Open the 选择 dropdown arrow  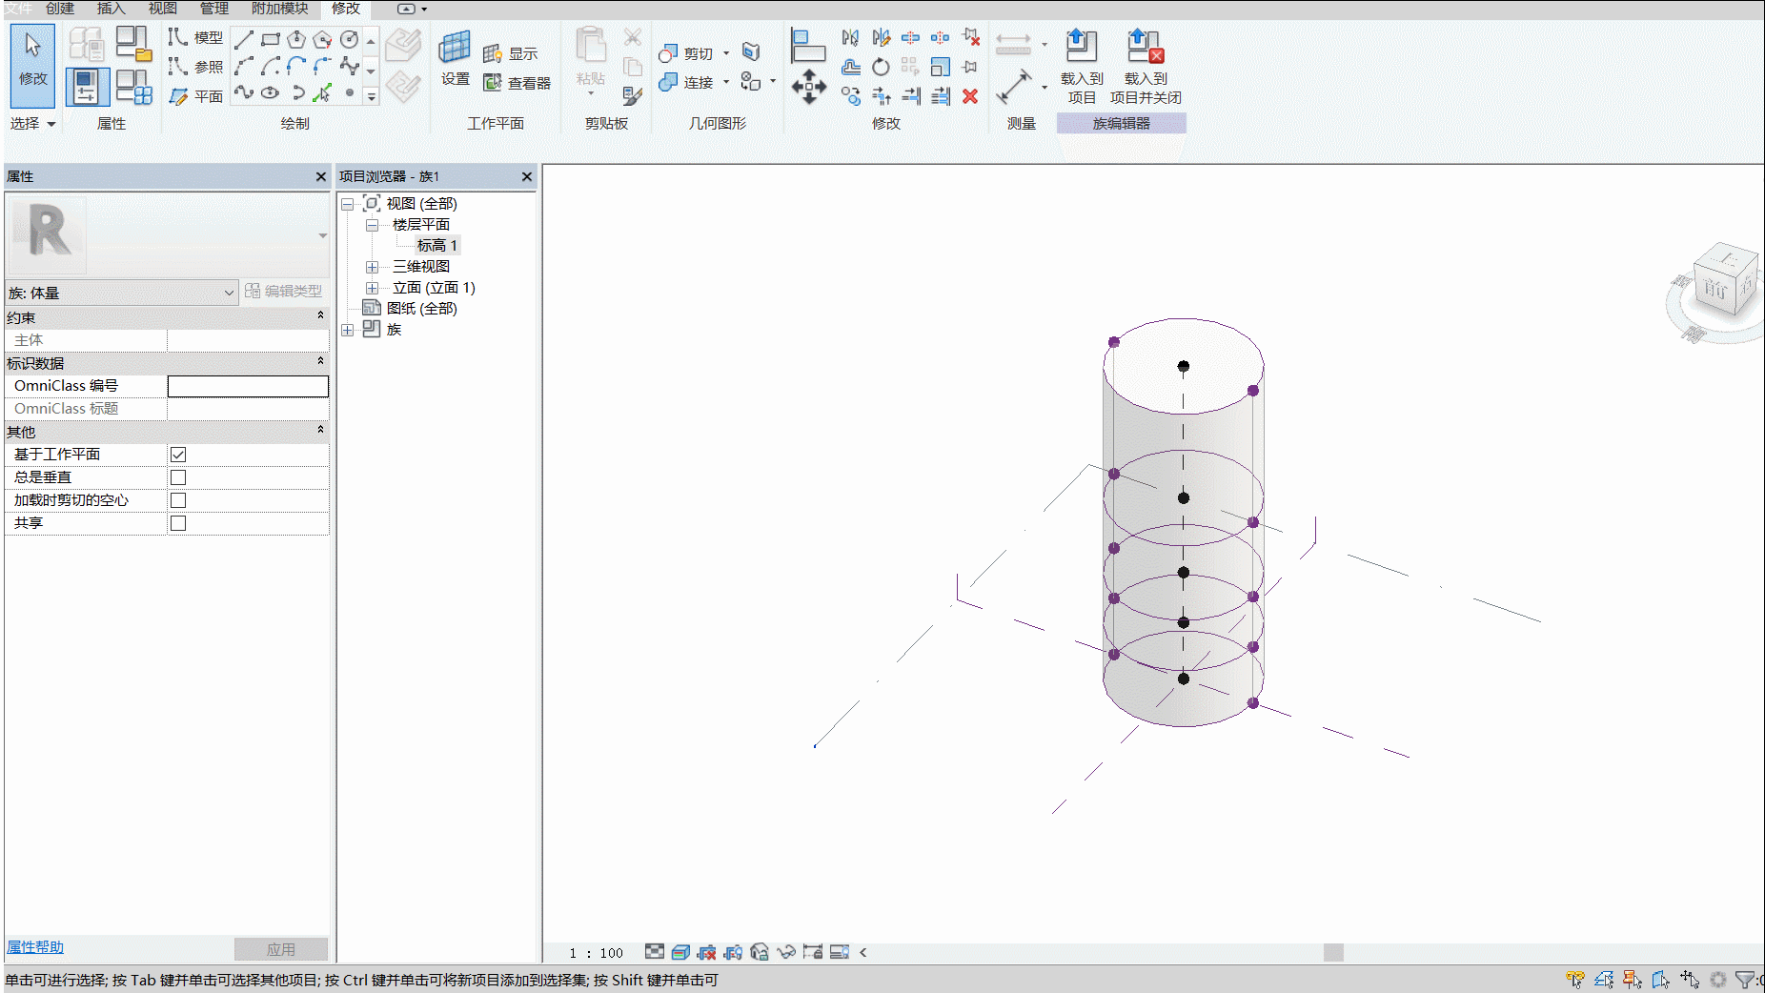51,124
